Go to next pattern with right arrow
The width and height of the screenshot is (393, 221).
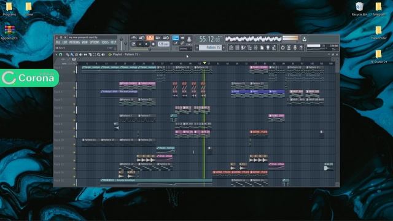point(224,48)
